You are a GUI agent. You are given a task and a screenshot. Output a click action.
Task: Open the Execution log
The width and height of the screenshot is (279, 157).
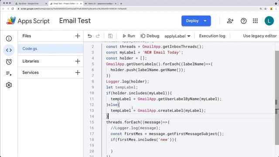pos(212,36)
